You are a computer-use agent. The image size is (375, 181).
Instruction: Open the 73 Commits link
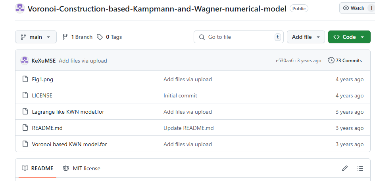(x=345, y=61)
